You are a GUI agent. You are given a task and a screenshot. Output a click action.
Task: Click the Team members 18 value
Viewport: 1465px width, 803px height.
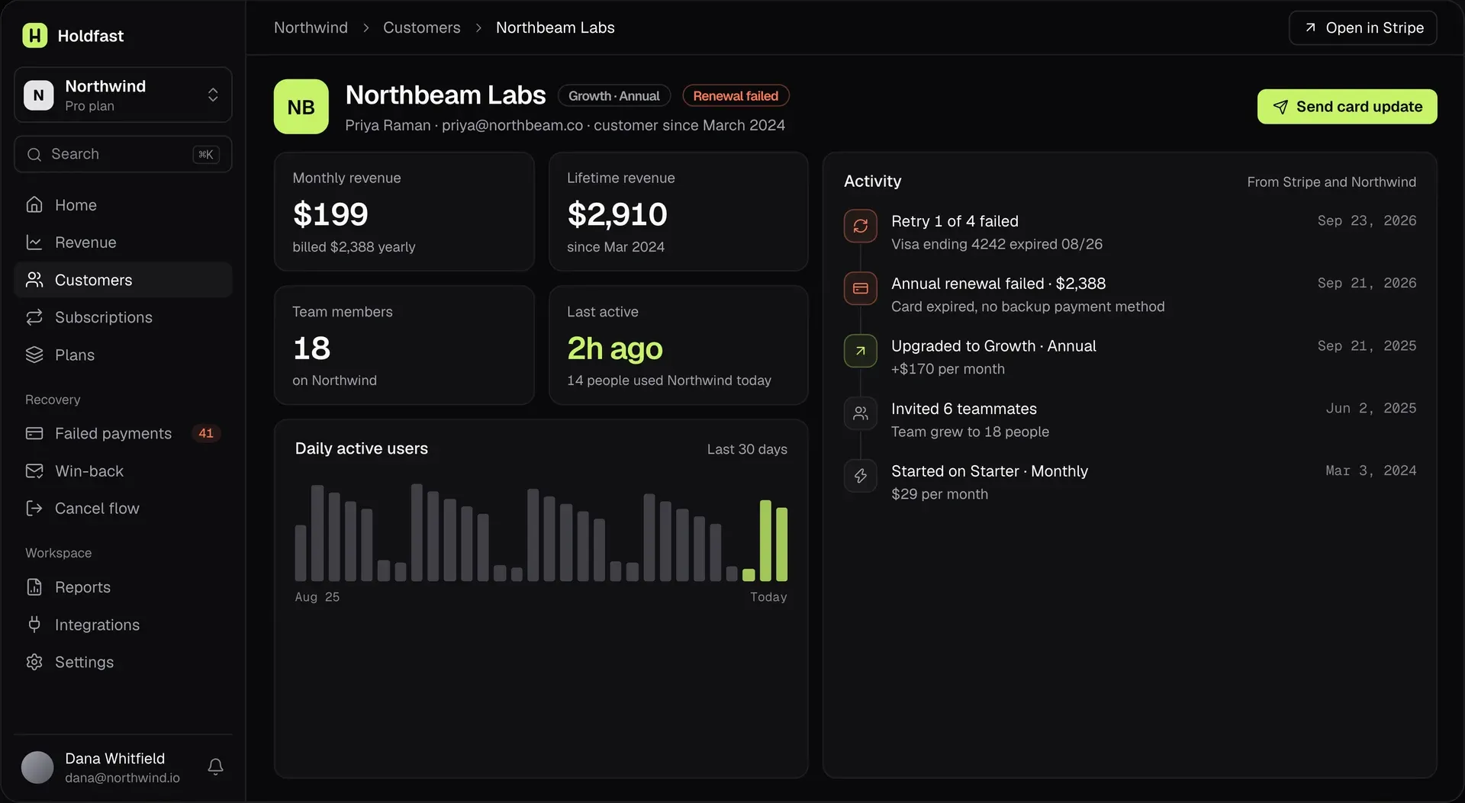click(x=311, y=349)
